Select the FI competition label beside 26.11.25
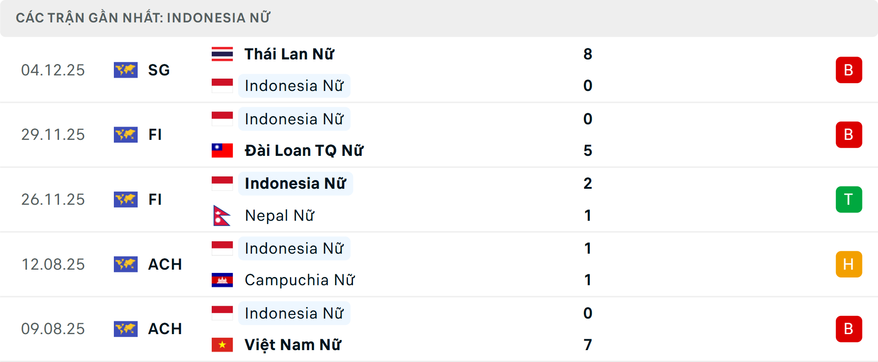The width and height of the screenshot is (878, 362). 155,199
